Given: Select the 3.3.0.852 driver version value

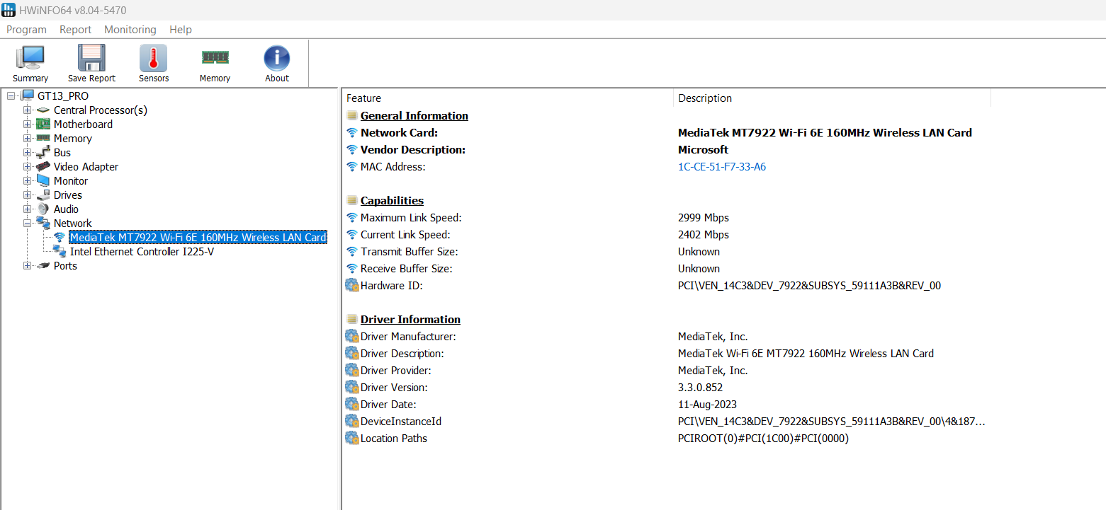Looking at the screenshot, I should [x=700, y=388].
